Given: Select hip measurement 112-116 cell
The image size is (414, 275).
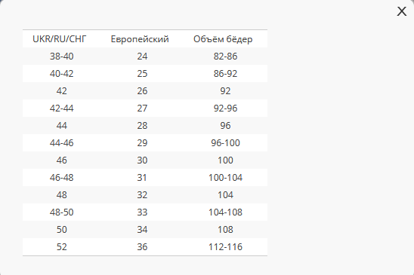Looking at the screenshot, I should 225,247.
